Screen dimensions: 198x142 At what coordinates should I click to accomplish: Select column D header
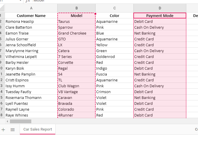click(x=160, y=8)
